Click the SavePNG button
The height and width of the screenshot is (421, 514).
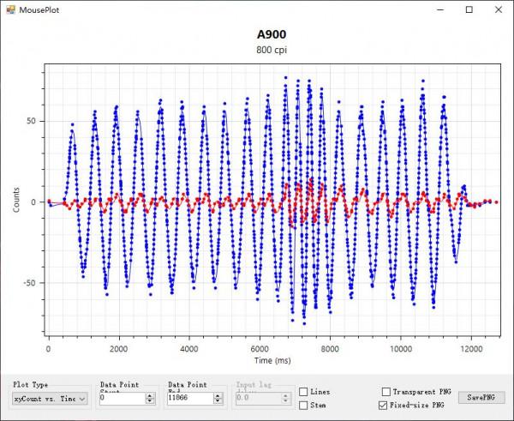click(x=483, y=398)
